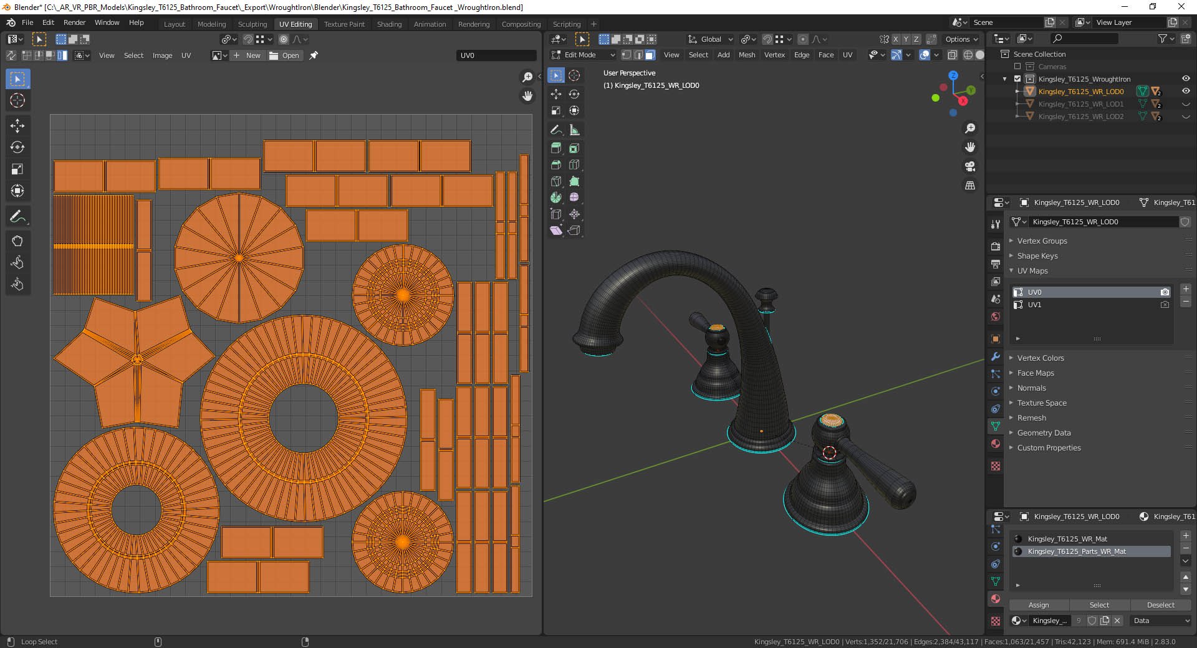Switch to the Texture Paint workspace tab
Viewport: 1197px width, 648px height.
(344, 24)
